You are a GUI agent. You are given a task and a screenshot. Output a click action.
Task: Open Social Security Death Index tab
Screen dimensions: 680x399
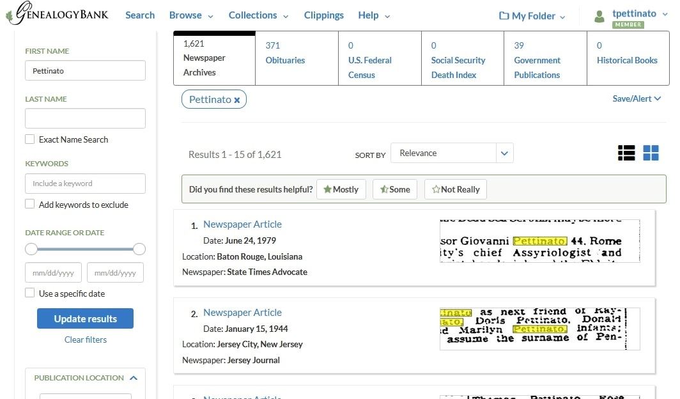[462, 58]
